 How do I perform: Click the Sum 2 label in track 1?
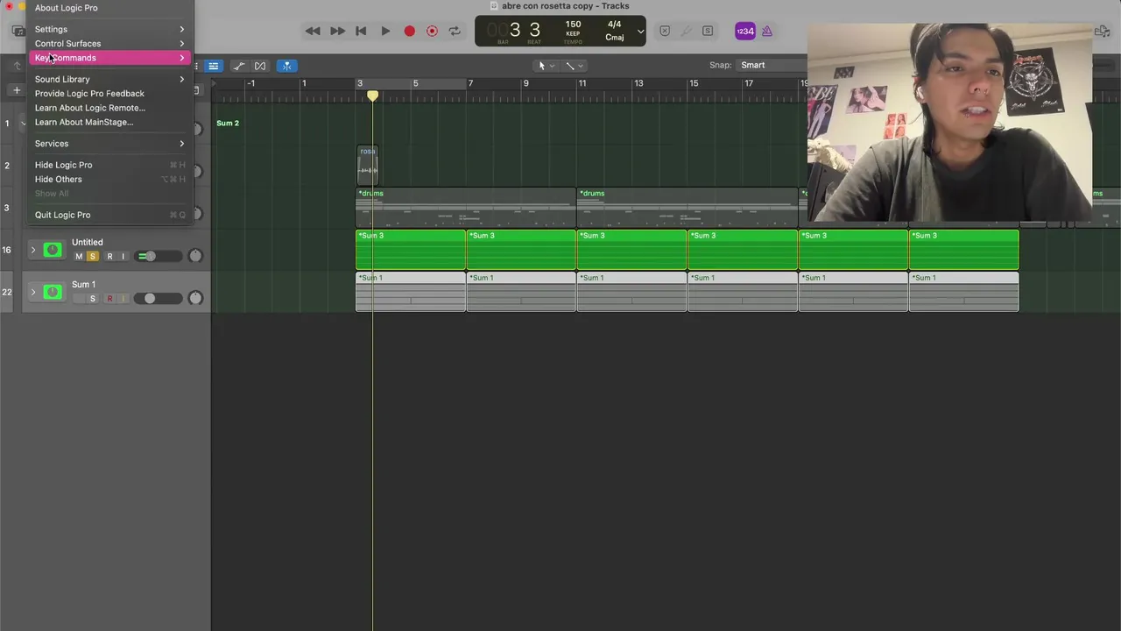tap(228, 124)
